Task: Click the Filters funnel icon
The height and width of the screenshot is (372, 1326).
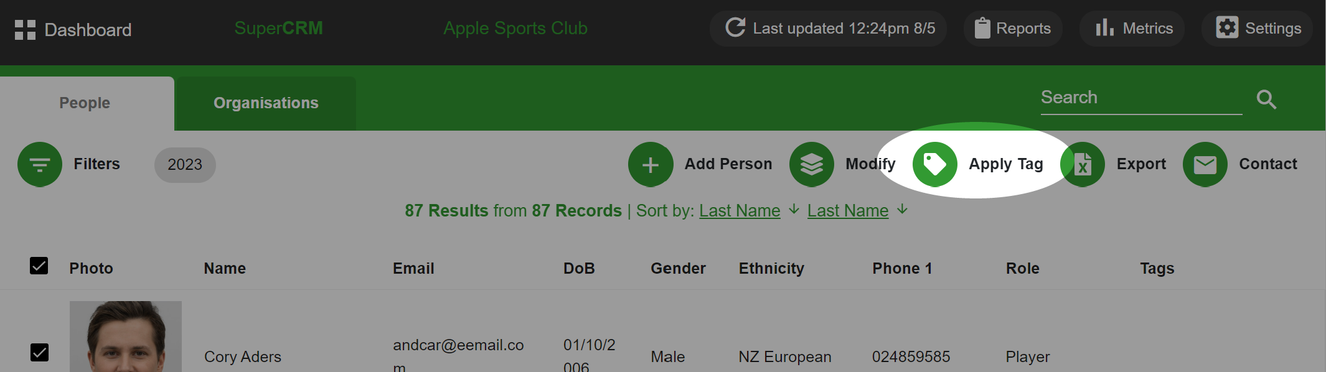Action: pyautogui.click(x=40, y=164)
